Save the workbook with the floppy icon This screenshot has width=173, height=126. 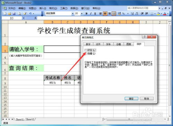click(x=14, y=13)
